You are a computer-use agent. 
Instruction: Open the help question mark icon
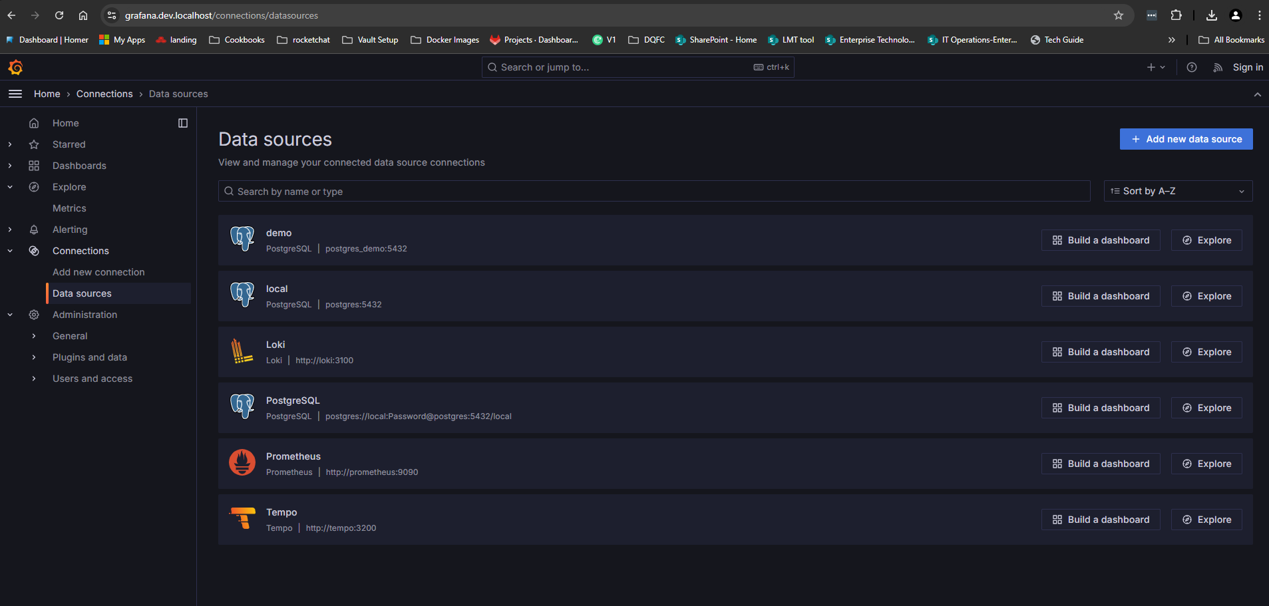click(x=1191, y=67)
